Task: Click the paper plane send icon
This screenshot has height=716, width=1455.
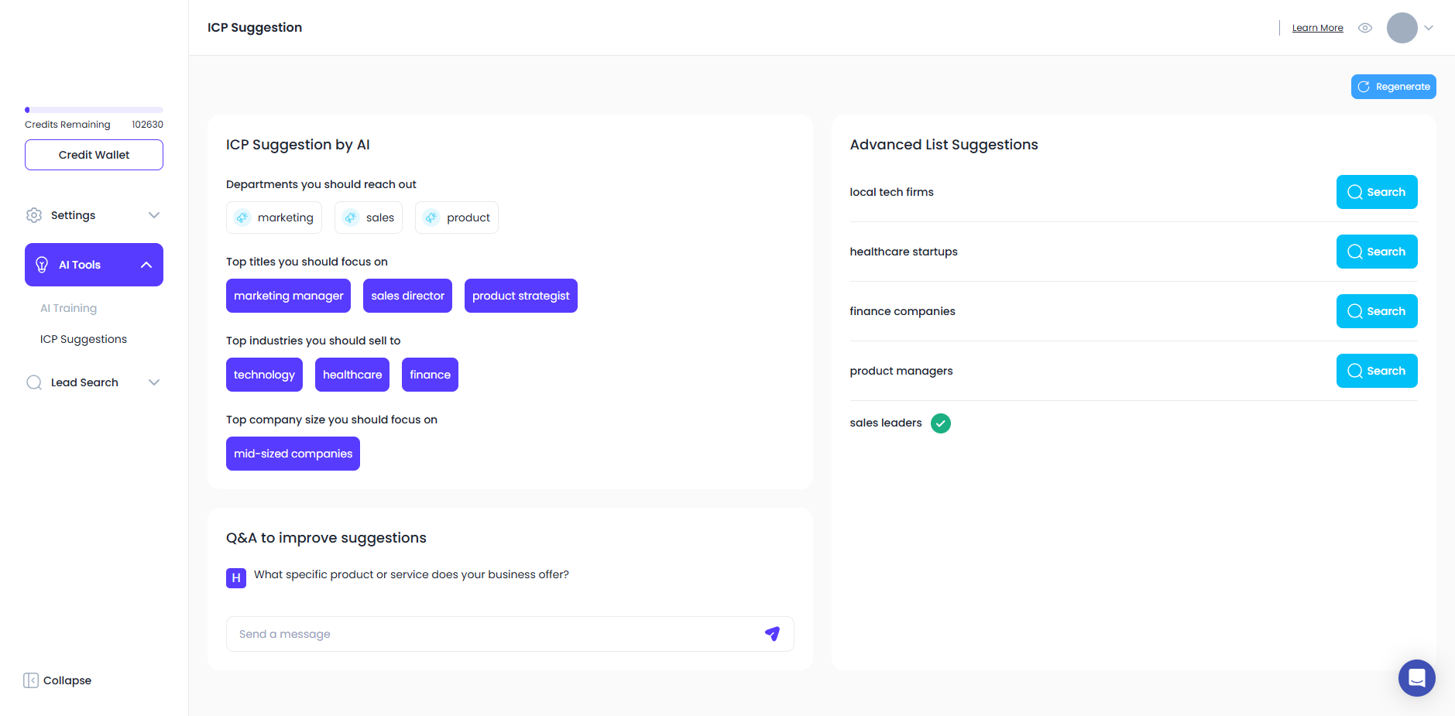Action: tap(771, 633)
